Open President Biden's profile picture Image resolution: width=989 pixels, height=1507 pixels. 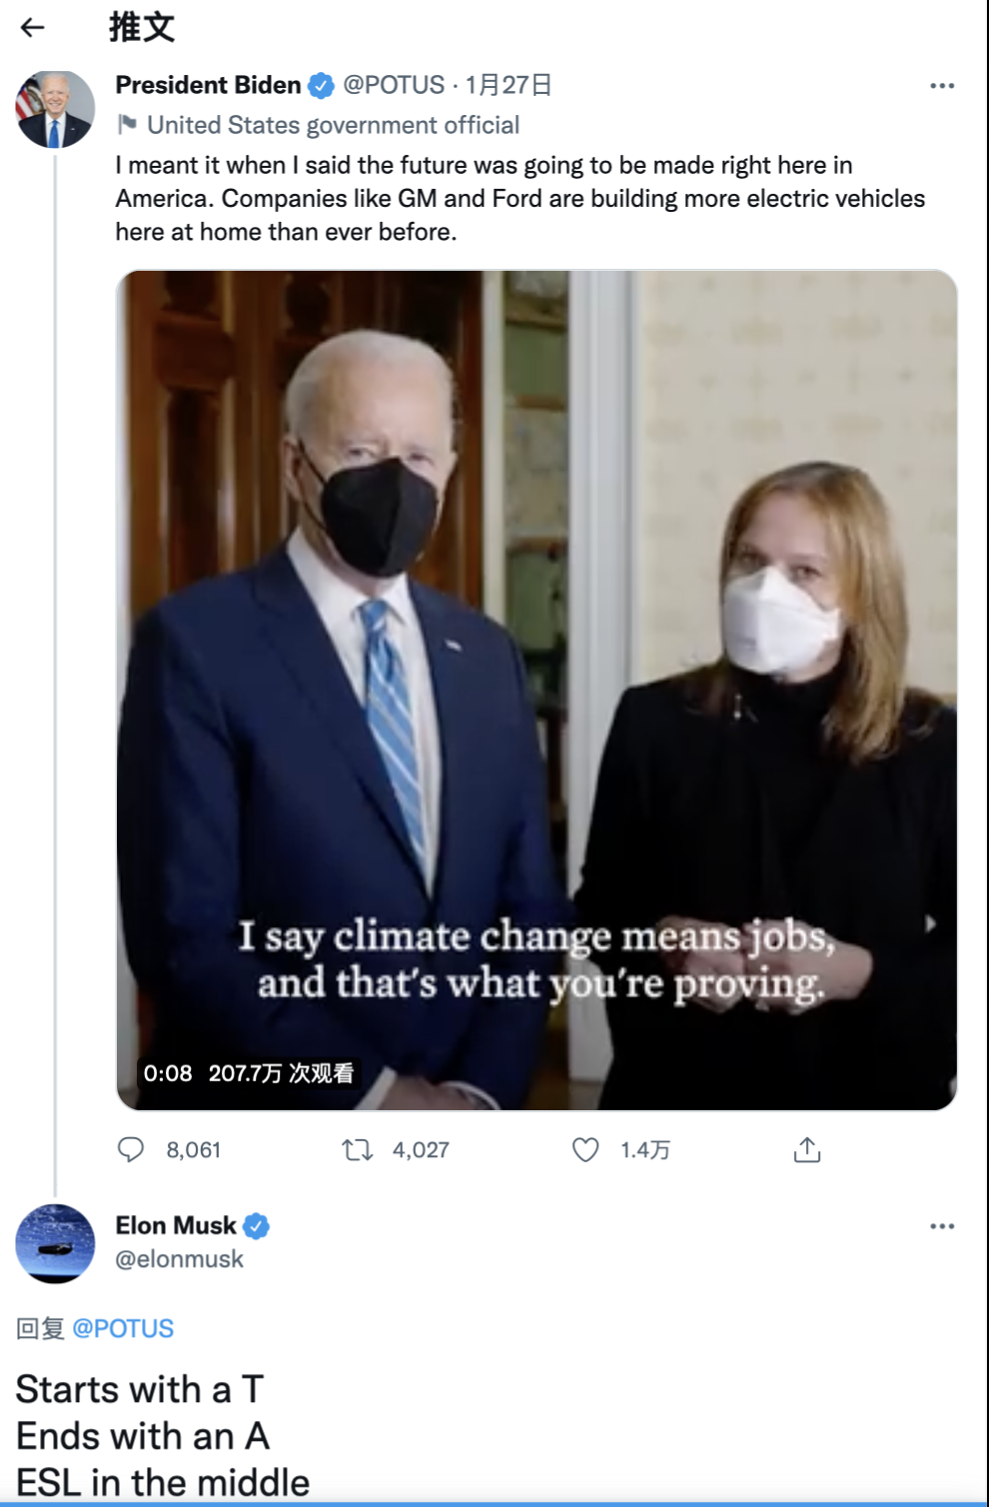click(x=55, y=109)
